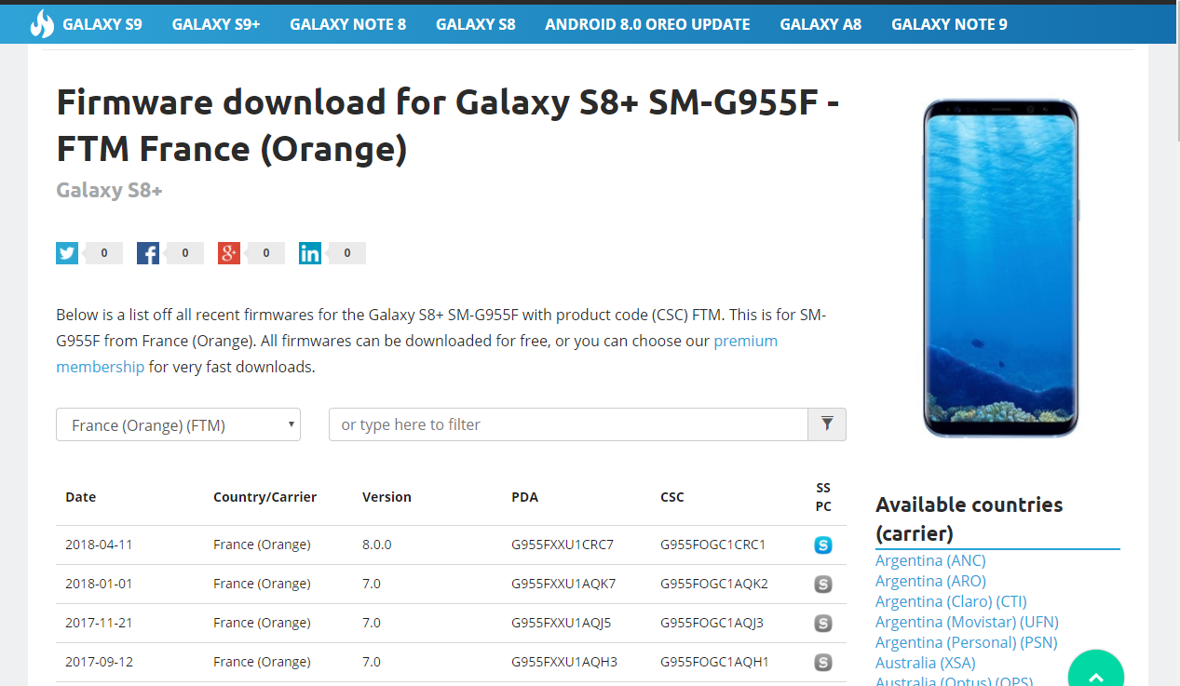Open Galaxy Note 8 menu item
Image resolution: width=1180 pixels, height=686 pixels.
tap(347, 24)
